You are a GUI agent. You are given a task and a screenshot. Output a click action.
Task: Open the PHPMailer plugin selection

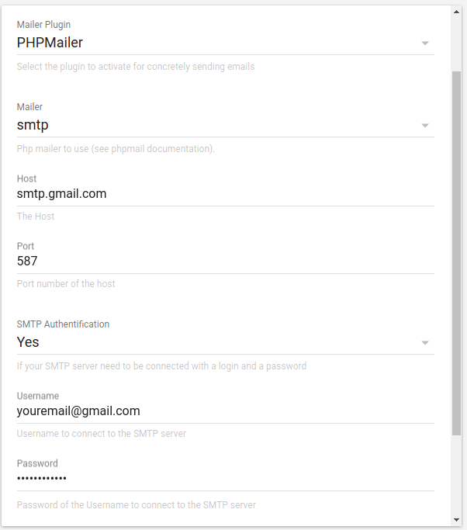click(x=226, y=43)
